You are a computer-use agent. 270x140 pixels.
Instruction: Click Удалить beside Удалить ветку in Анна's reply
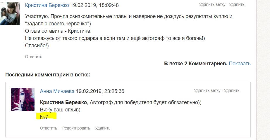232,91
